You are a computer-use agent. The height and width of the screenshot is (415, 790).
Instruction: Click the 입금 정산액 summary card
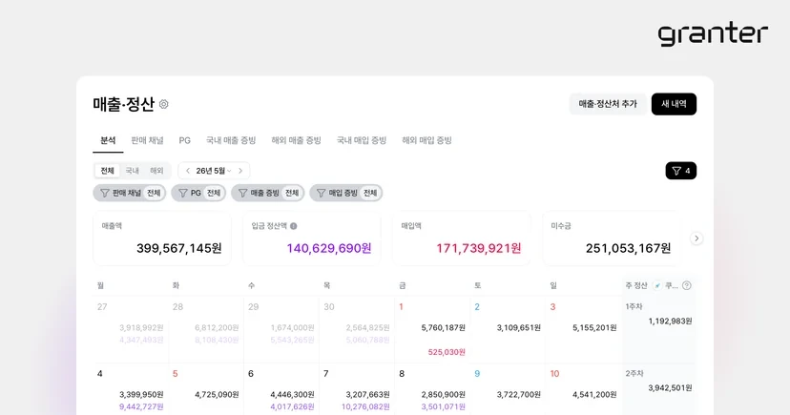click(x=312, y=239)
